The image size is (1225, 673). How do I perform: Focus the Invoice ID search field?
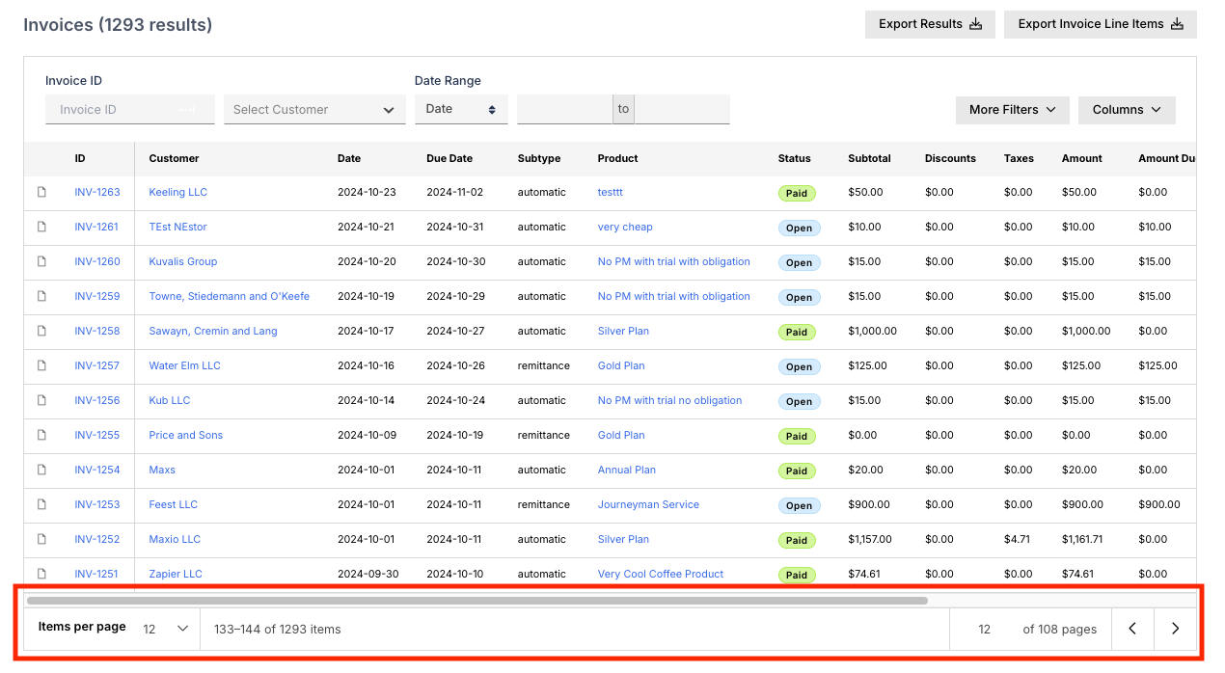pyautogui.click(x=130, y=109)
